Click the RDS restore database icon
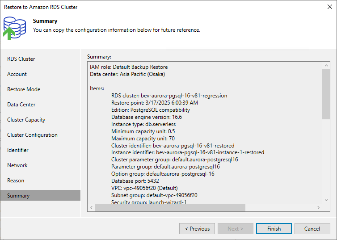The image size is (337, 240). pos(15,28)
